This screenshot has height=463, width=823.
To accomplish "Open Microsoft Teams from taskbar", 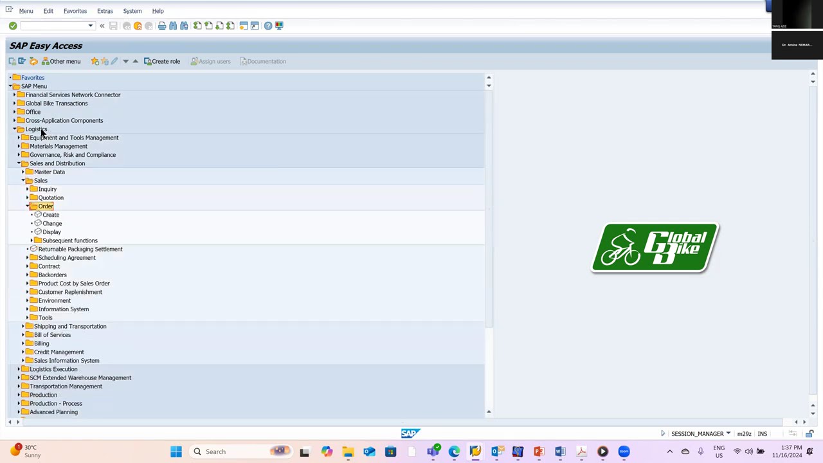I will point(433,451).
